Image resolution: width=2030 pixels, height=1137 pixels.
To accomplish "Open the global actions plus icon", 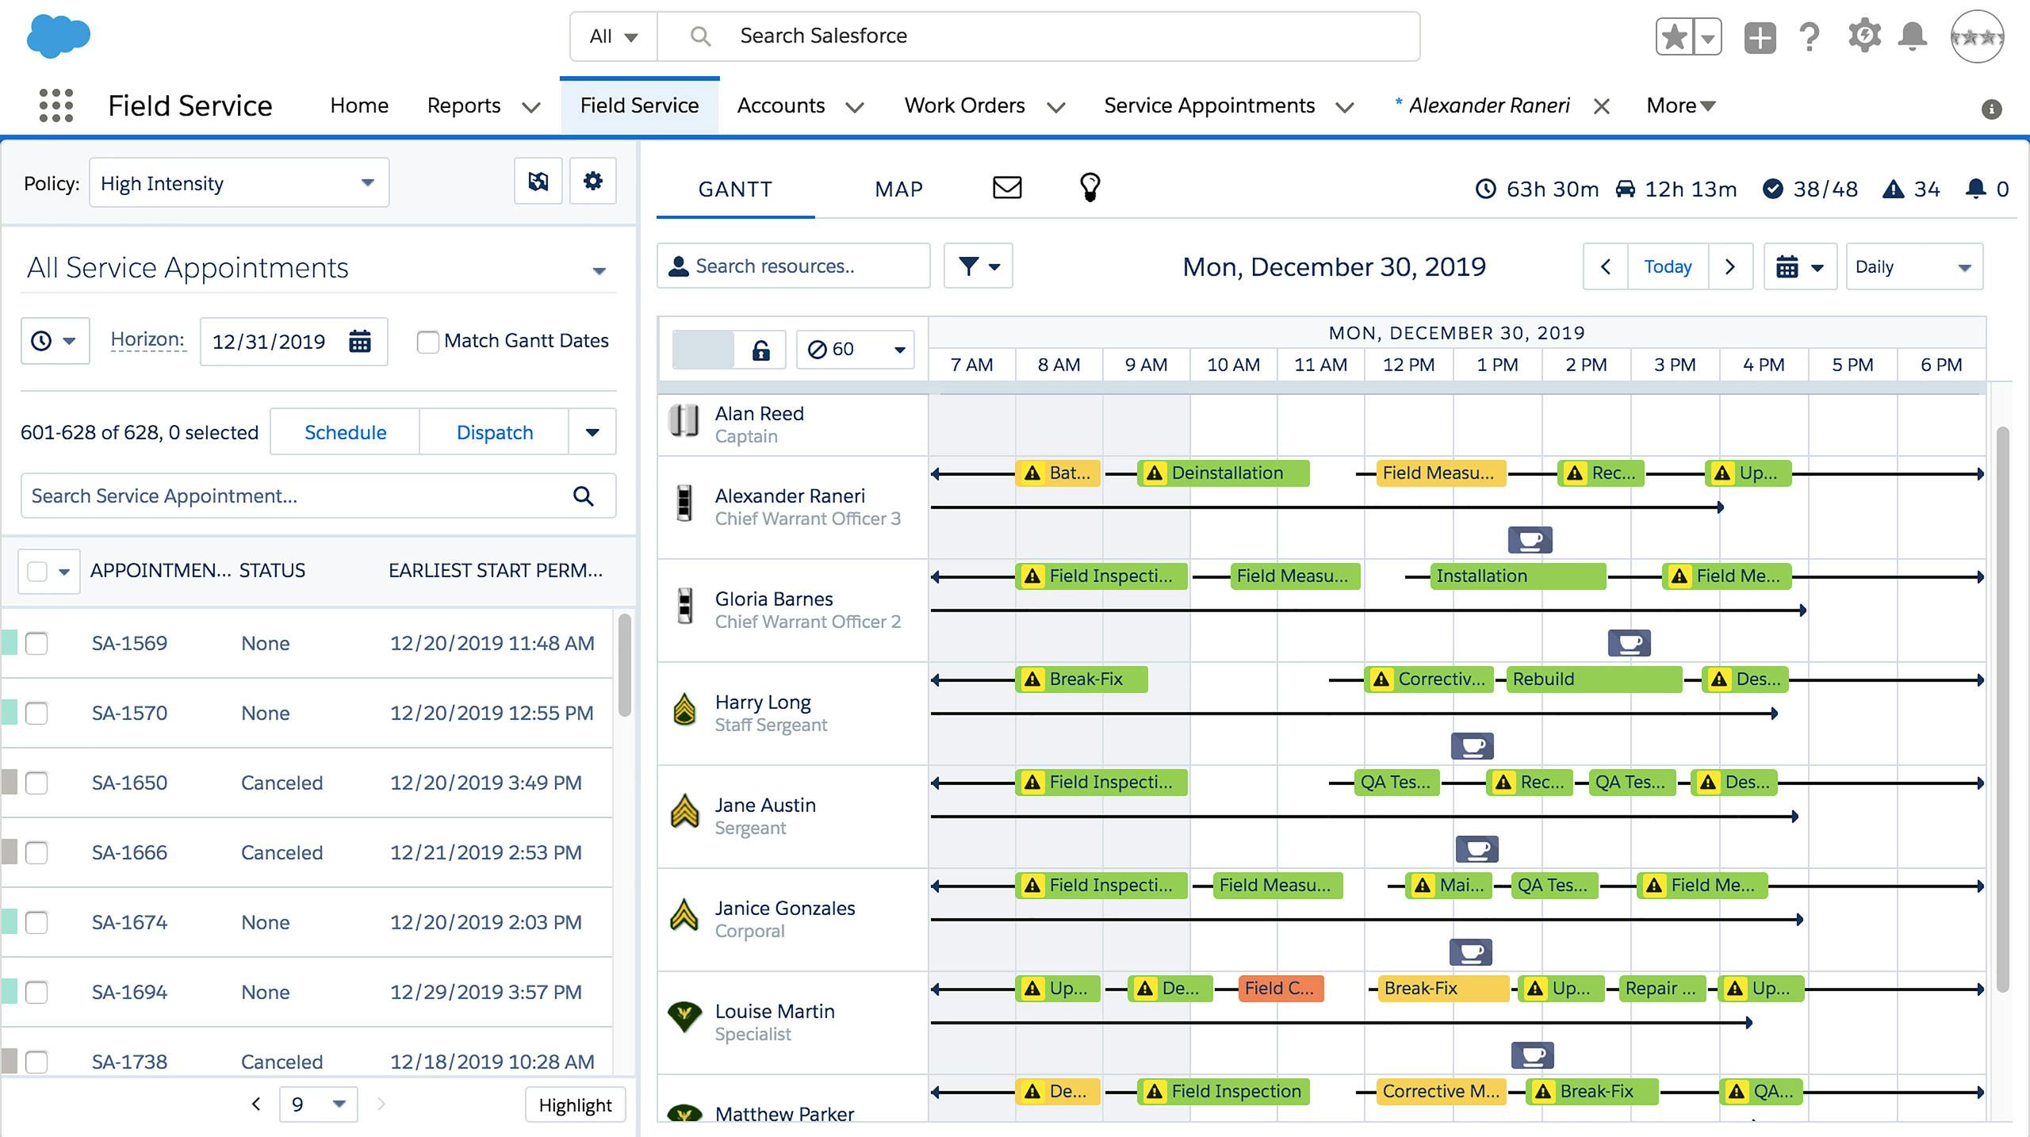I will coord(1760,37).
